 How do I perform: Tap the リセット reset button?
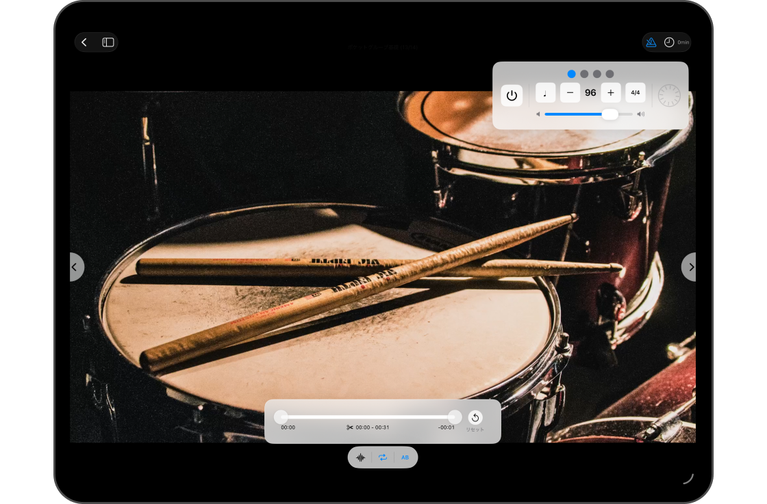tap(475, 420)
